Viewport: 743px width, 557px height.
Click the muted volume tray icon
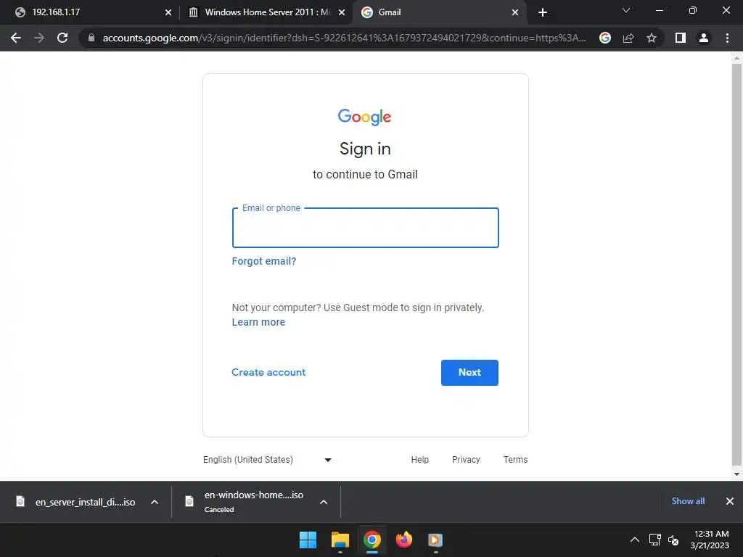[673, 540]
